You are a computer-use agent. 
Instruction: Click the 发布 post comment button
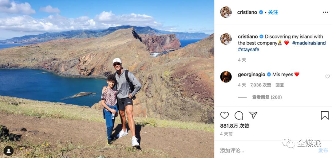[323, 151]
